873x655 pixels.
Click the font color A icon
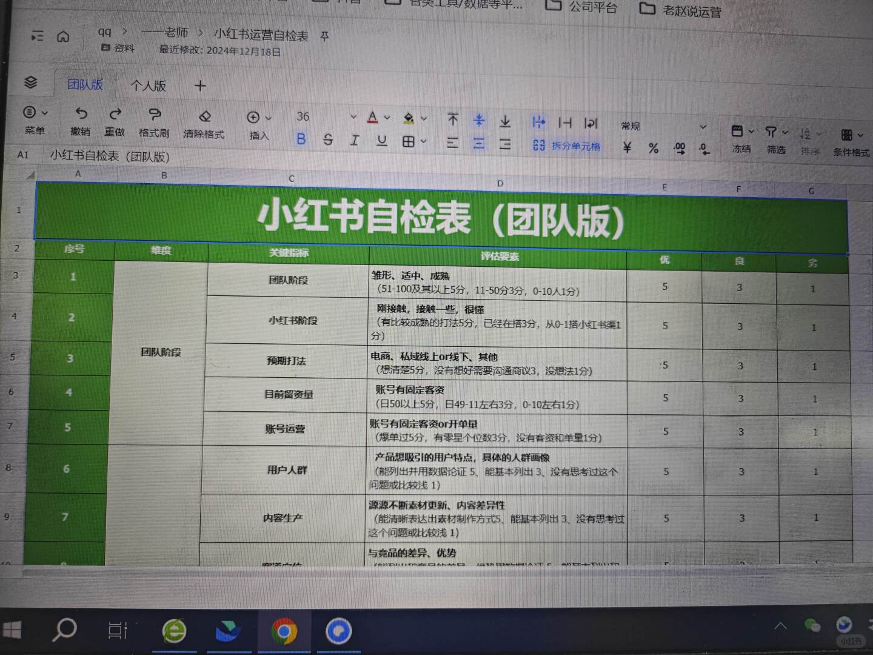(x=373, y=117)
